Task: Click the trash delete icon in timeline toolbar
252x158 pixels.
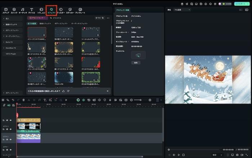Action: [23, 100]
